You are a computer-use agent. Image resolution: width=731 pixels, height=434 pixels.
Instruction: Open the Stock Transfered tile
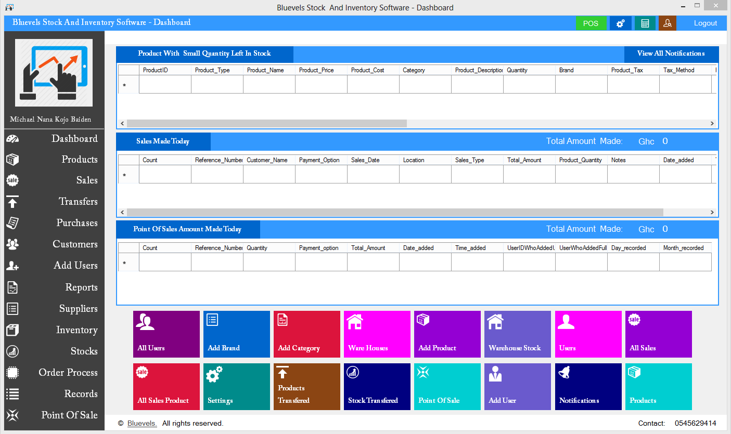(x=377, y=387)
